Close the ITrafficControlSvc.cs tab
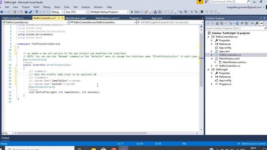267x150 pixels. 63,18
